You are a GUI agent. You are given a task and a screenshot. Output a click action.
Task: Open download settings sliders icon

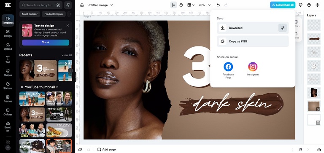283,28
